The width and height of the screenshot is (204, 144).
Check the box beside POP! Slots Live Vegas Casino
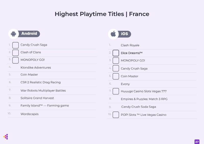[116, 115]
